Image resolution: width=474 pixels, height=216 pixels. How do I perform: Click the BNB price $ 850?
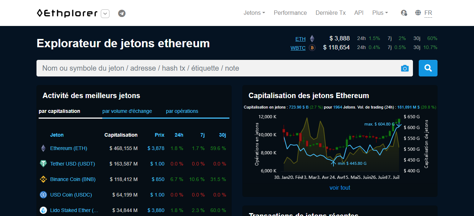[x=158, y=179]
